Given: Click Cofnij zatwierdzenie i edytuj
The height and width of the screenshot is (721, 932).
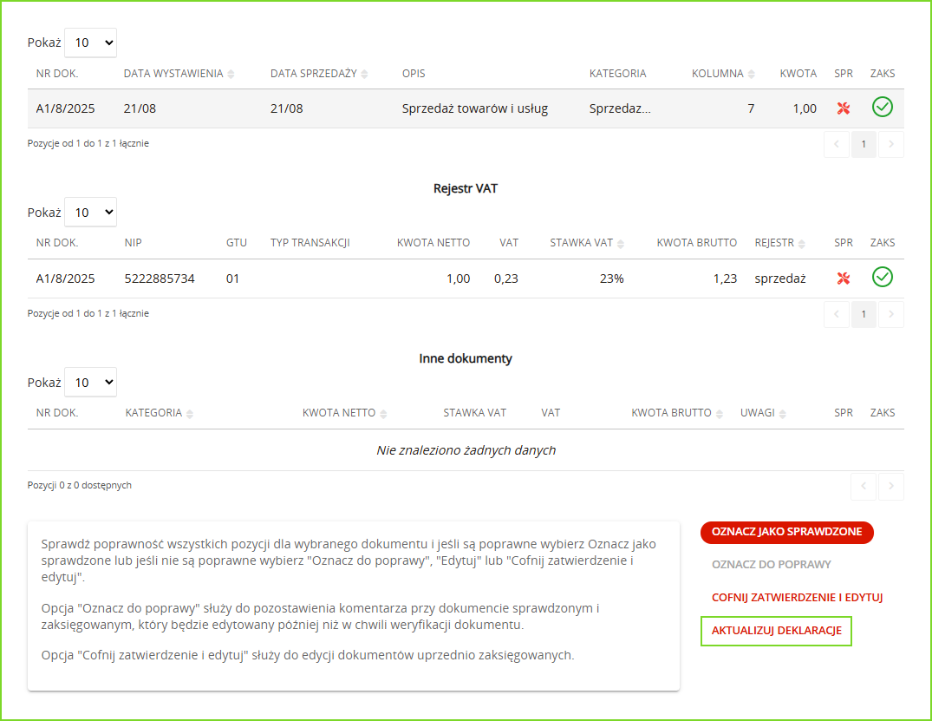Looking at the screenshot, I should point(797,598).
